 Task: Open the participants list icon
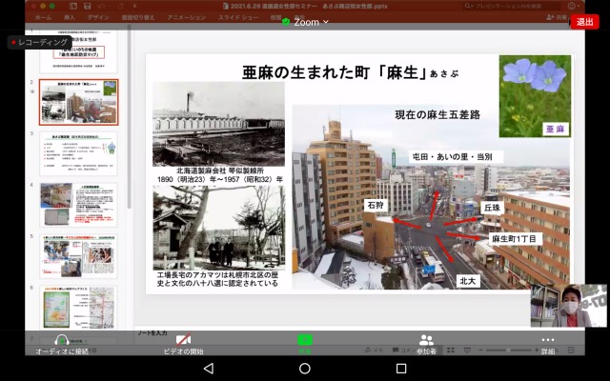pos(426,340)
